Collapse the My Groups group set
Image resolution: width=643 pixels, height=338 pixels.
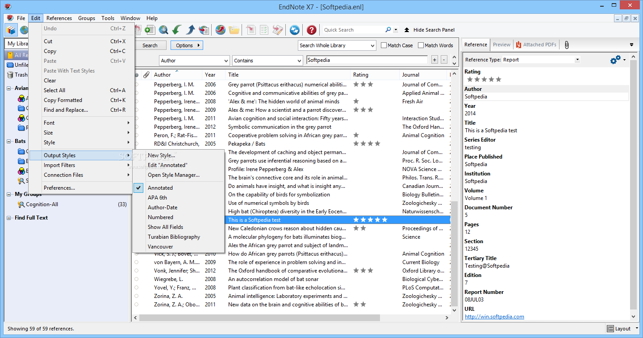pos(10,194)
